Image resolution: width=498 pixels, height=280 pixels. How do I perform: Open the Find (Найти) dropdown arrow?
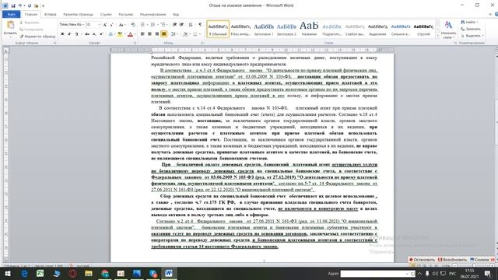pos(477,23)
